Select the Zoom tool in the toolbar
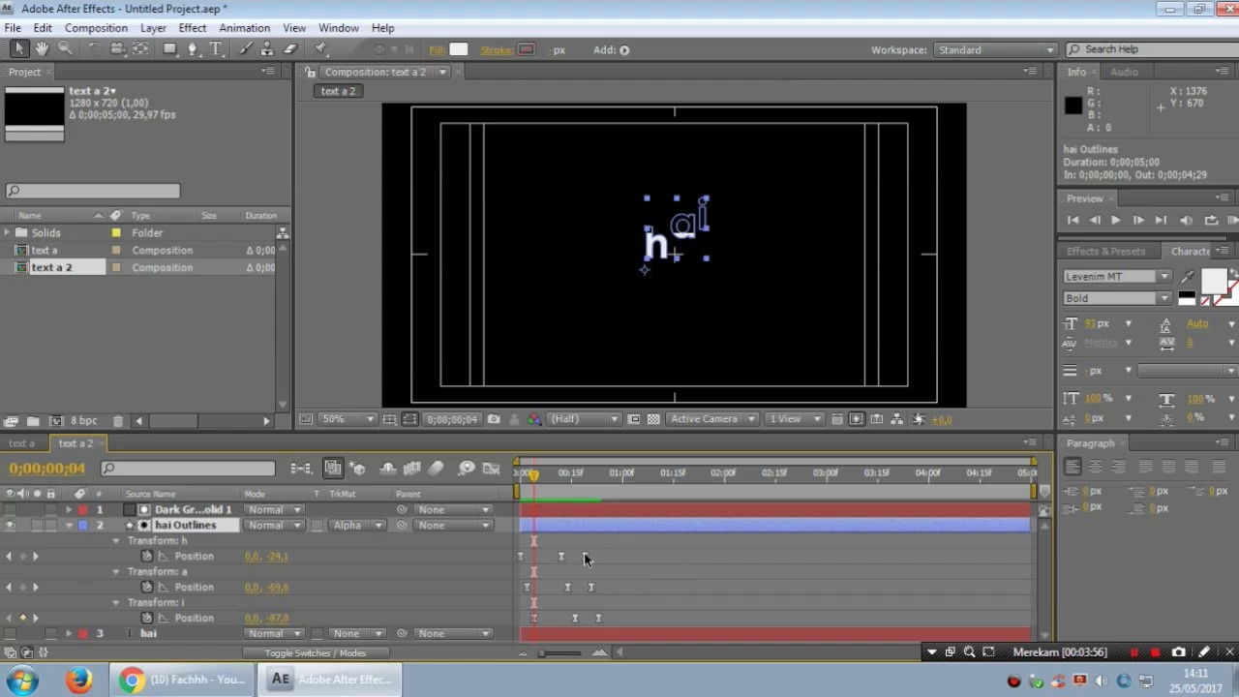The height and width of the screenshot is (697, 1239). tap(65, 49)
